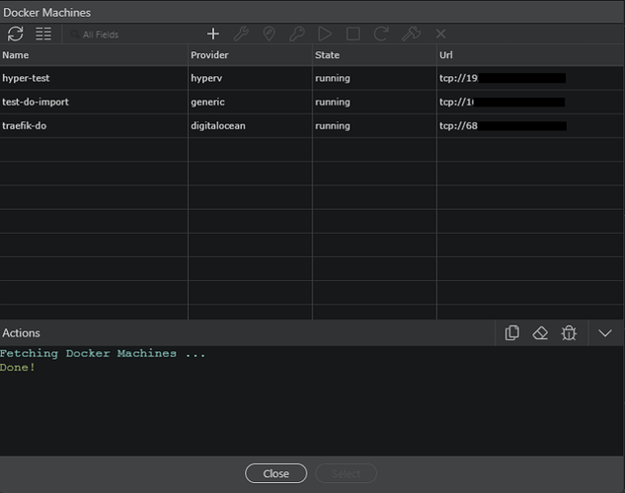This screenshot has width=625, height=493.
Task: Collapse the Actions panel with chevron
Action: tap(605, 333)
